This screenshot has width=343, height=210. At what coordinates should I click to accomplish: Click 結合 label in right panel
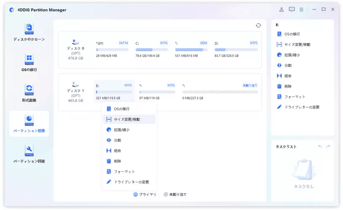pos(288,76)
